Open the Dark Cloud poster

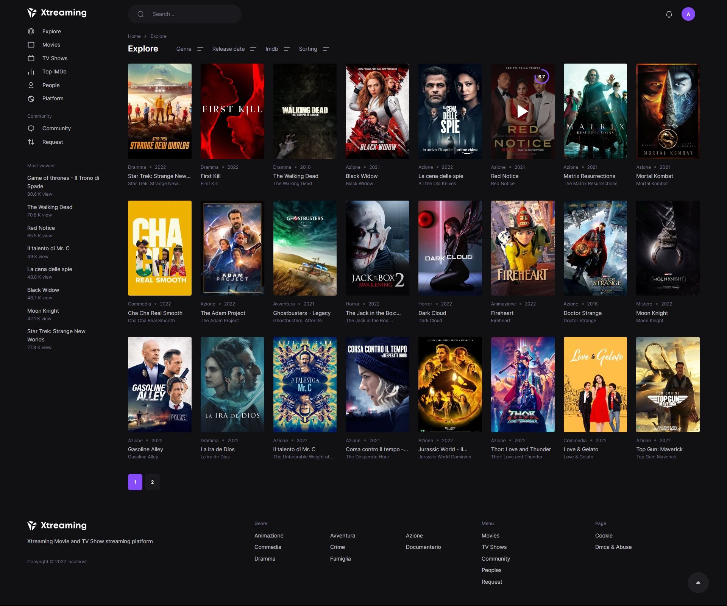click(450, 248)
